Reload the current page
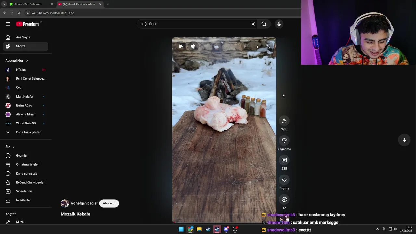 coord(19,13)
